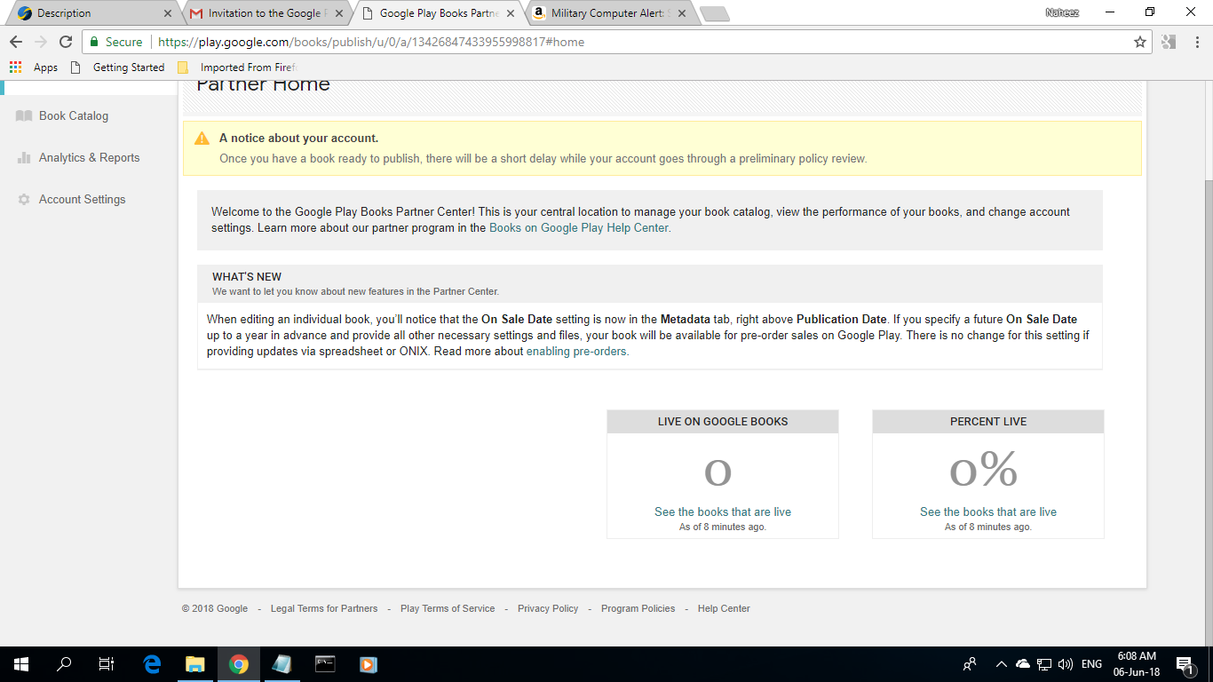Click the volume speaker tray icon
Screen dimensions: 1213x682
point(1066,663)
